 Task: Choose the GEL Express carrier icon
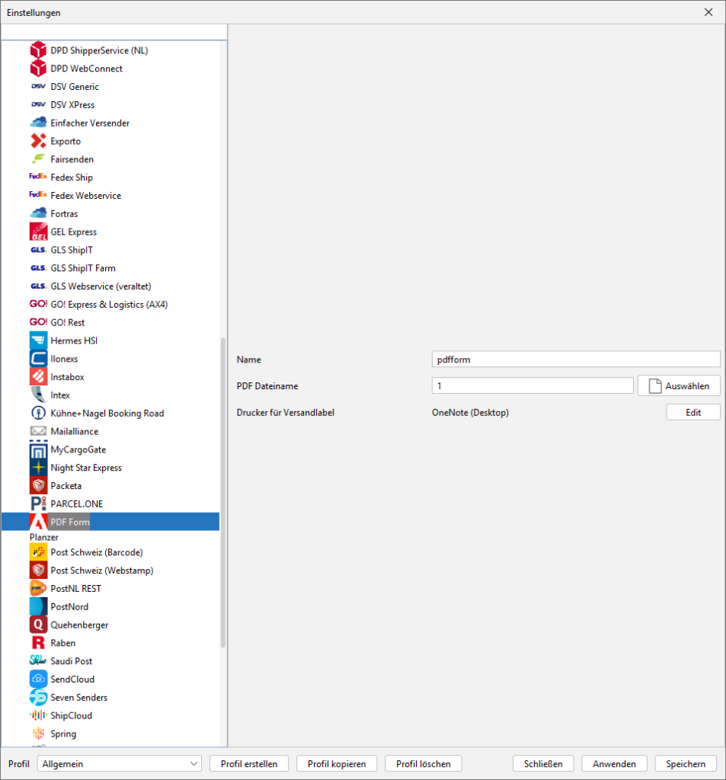38,232
